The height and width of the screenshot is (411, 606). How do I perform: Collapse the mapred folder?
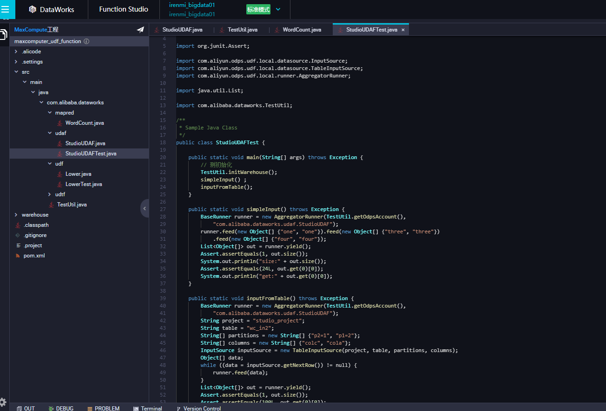tap(50, 113)
